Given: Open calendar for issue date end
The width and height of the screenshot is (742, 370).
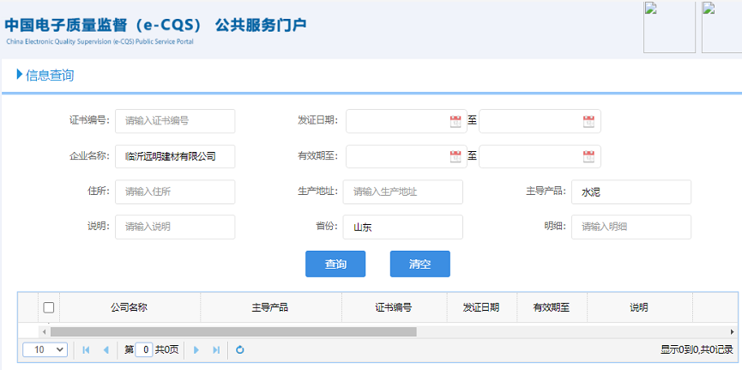Looking at the screenshot, I should (588, 122).
